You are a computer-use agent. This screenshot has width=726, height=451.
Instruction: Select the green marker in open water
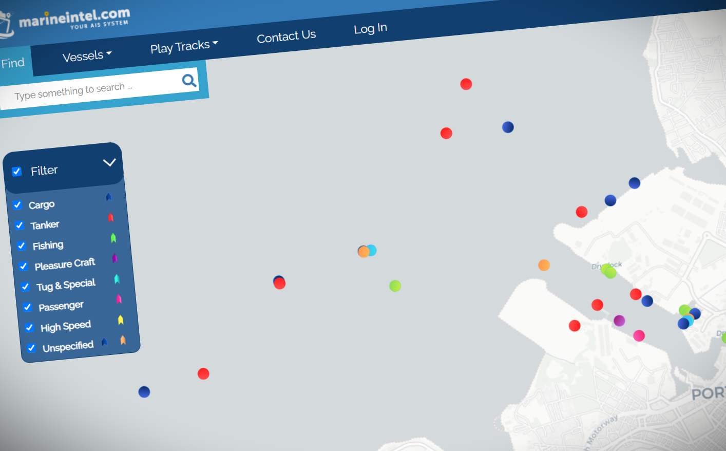point(395,286)
